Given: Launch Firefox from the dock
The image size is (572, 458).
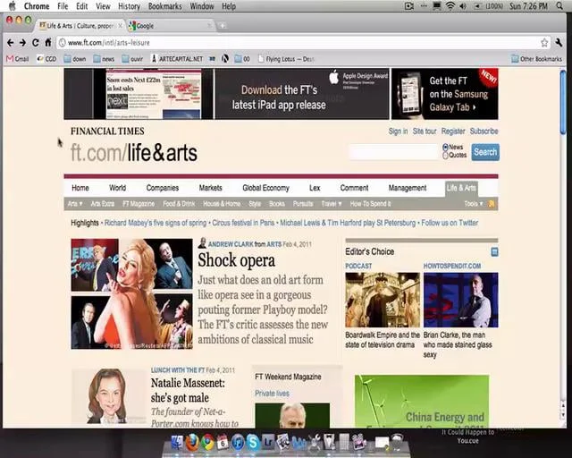Looking at the screenshot, I should (x=192, y=443).
